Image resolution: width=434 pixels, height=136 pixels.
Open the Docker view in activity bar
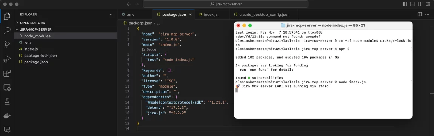pos(7,116)
